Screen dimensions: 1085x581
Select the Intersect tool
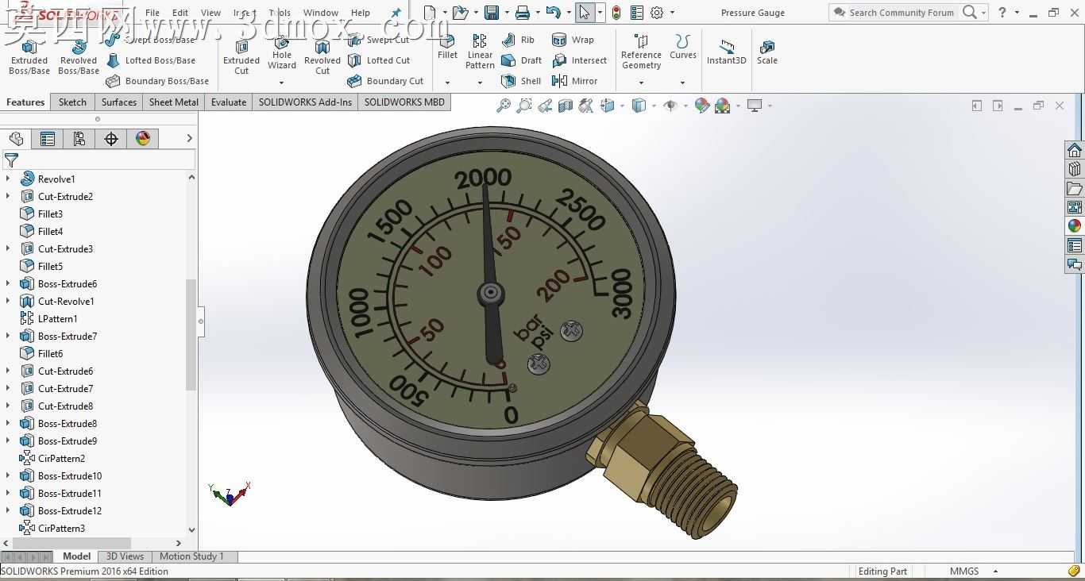[579, 60]
